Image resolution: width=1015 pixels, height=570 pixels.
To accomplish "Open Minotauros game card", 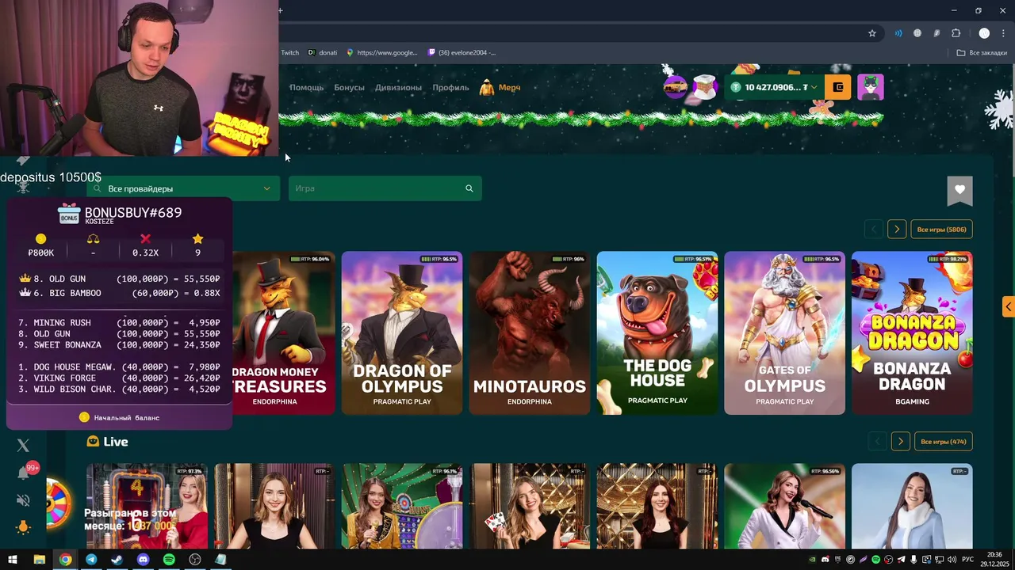I will 530,332.
